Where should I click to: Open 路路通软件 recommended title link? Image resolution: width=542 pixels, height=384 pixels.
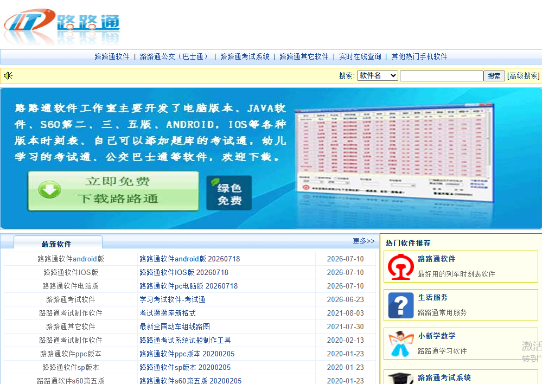tap(437, 259)
